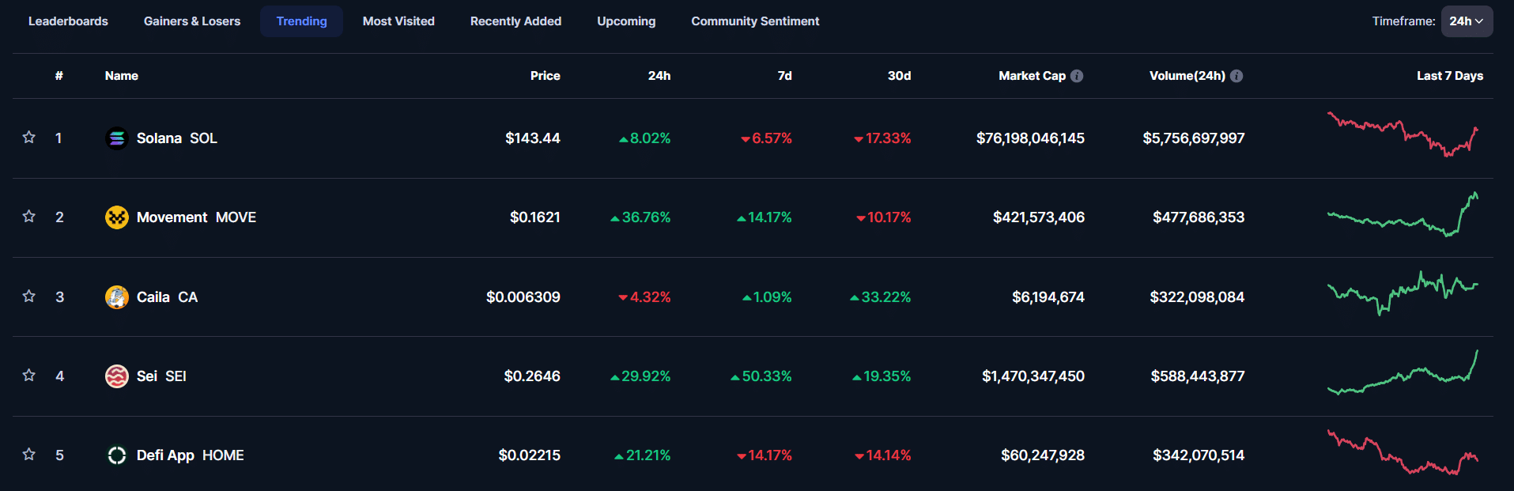The height and width of the screenshot is (491, 1514).
Task: Switch to the Leaderboards tab
Action: (68, 21)
